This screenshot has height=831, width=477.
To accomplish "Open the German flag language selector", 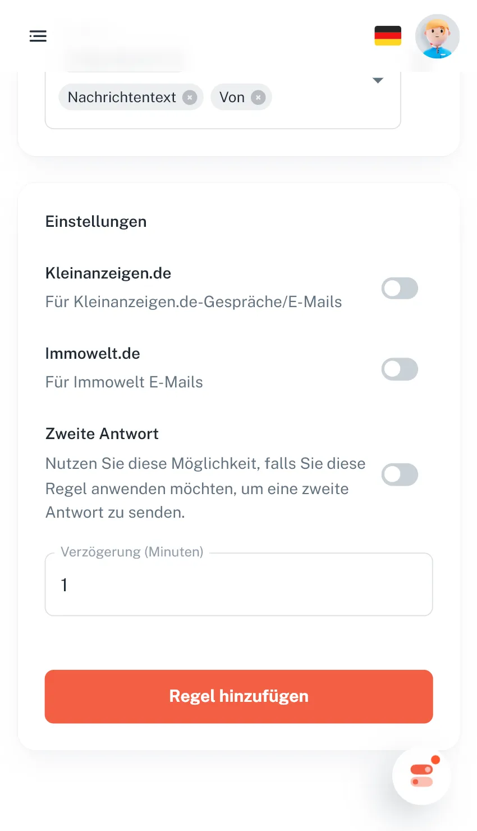I will (x=388, y=36).
